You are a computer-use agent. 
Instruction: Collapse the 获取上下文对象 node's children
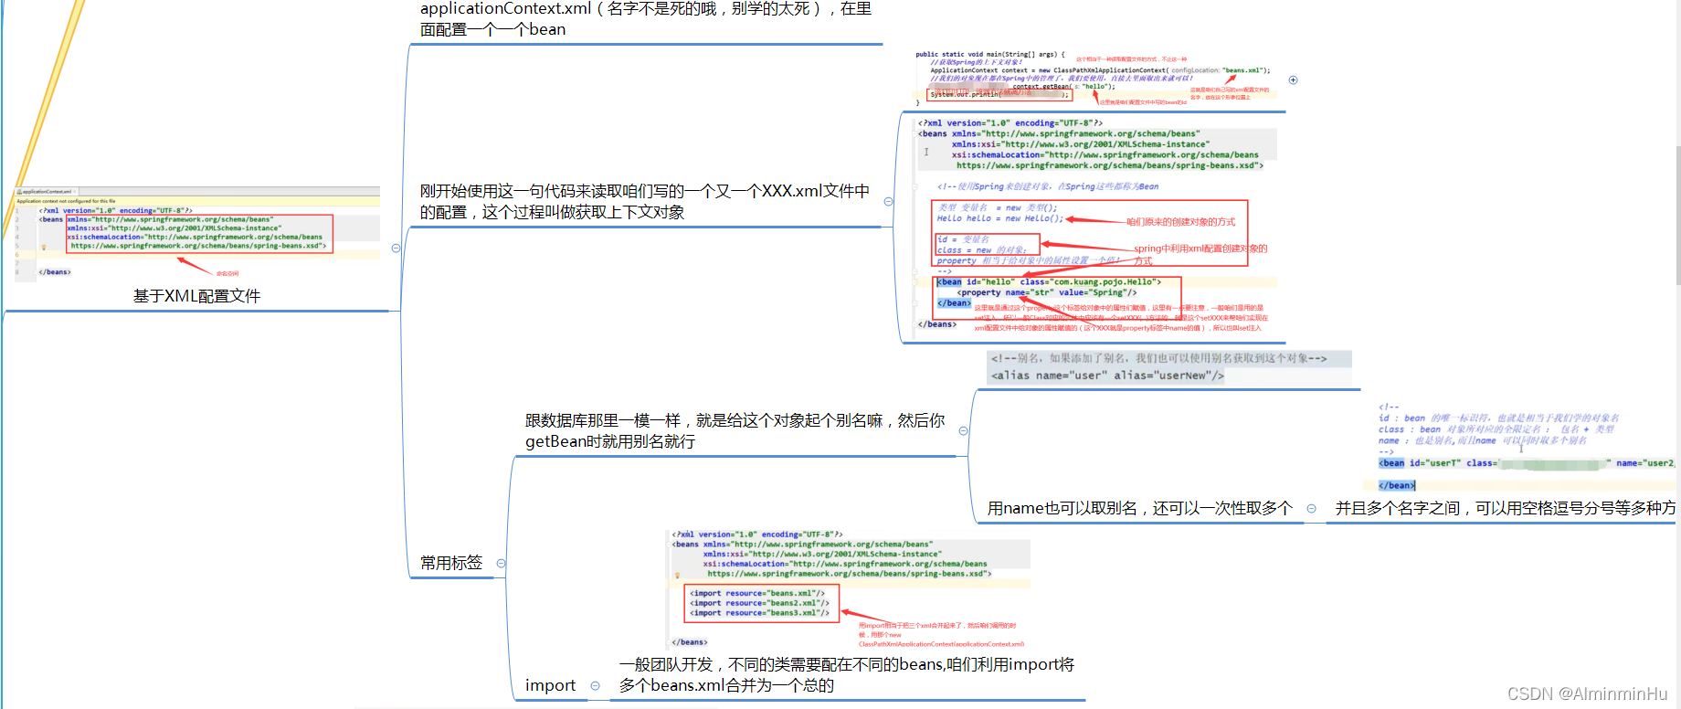[888, 202]
